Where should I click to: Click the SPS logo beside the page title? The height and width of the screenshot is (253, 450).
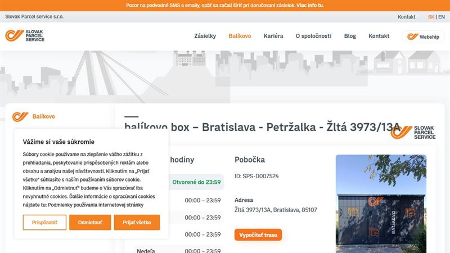pos(413,132)
